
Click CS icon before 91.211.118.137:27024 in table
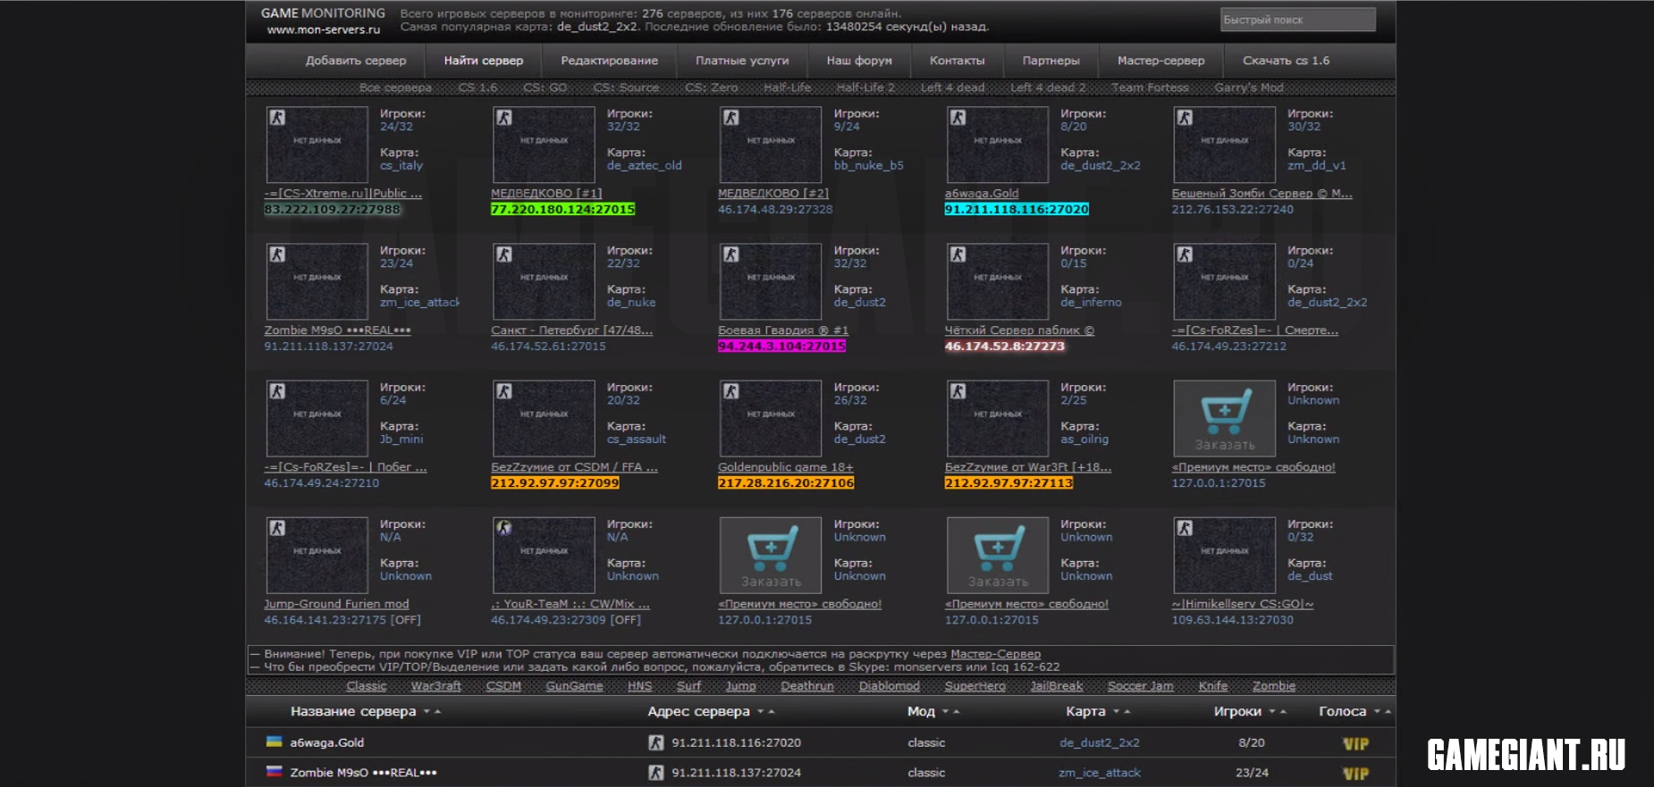point(656,773)
